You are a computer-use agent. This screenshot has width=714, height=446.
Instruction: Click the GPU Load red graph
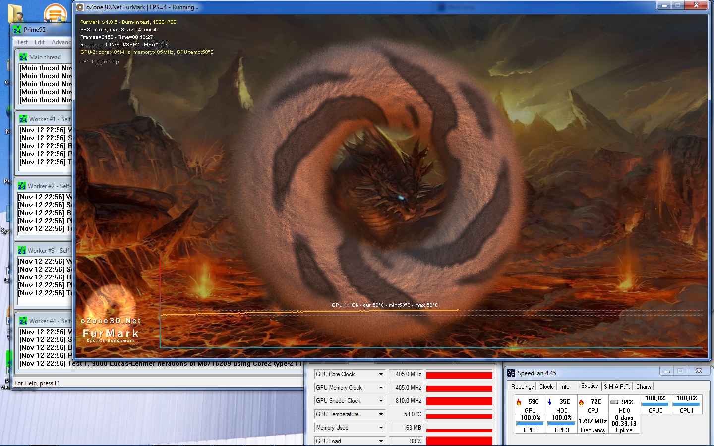pyautogui.click(x=459, y=441)
